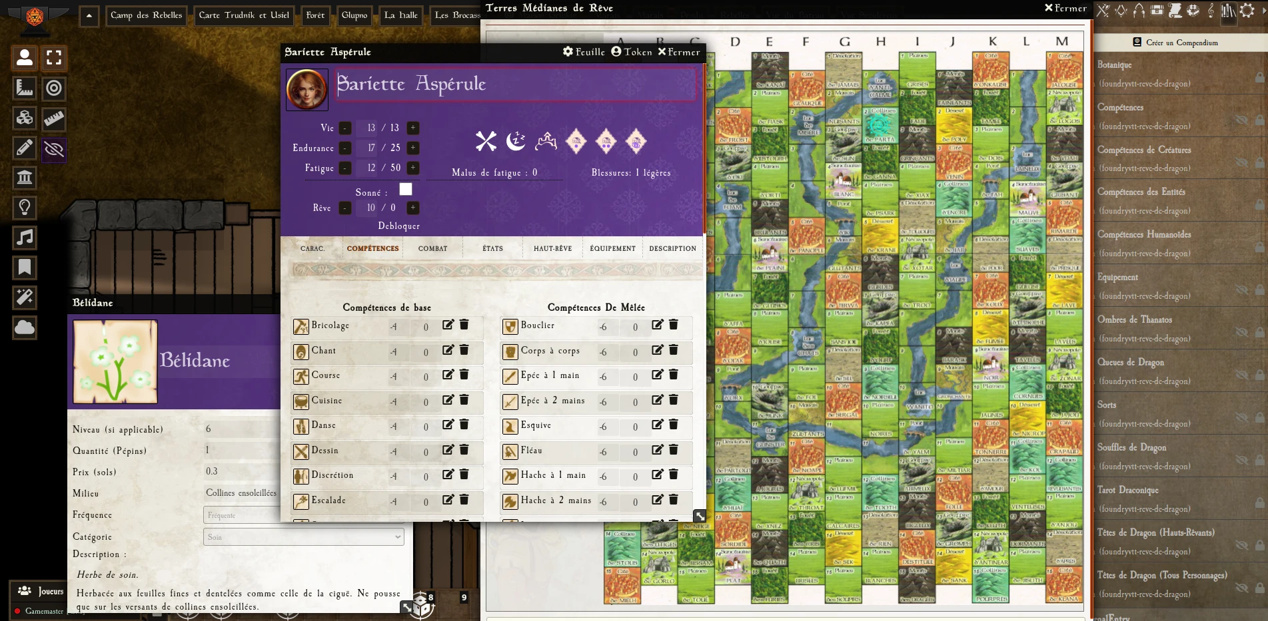Delete the Chant skill
The height and width of the screenshot is (621, 1268).
(464, 349)
